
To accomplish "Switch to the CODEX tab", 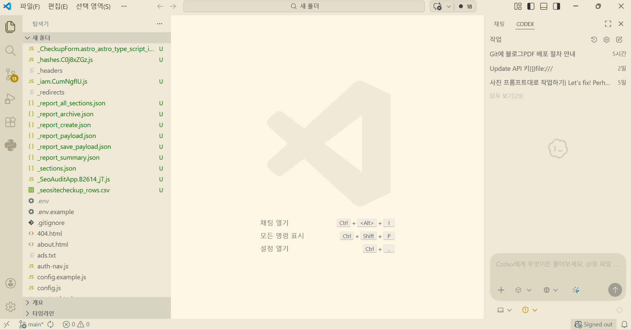I will point(525,24).
